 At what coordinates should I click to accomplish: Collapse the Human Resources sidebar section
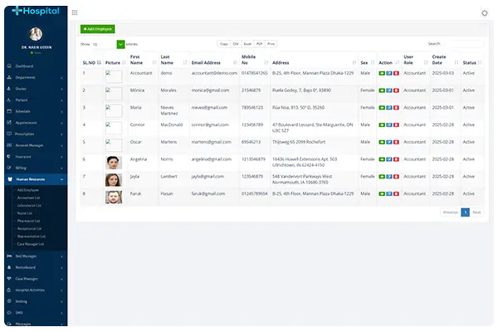click(x=32, y=178)
